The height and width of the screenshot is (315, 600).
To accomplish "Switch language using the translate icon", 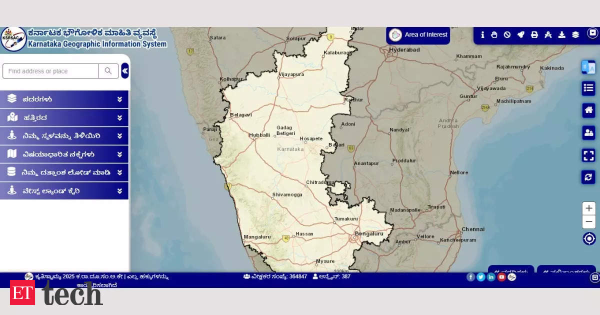I will coord(588,67).
